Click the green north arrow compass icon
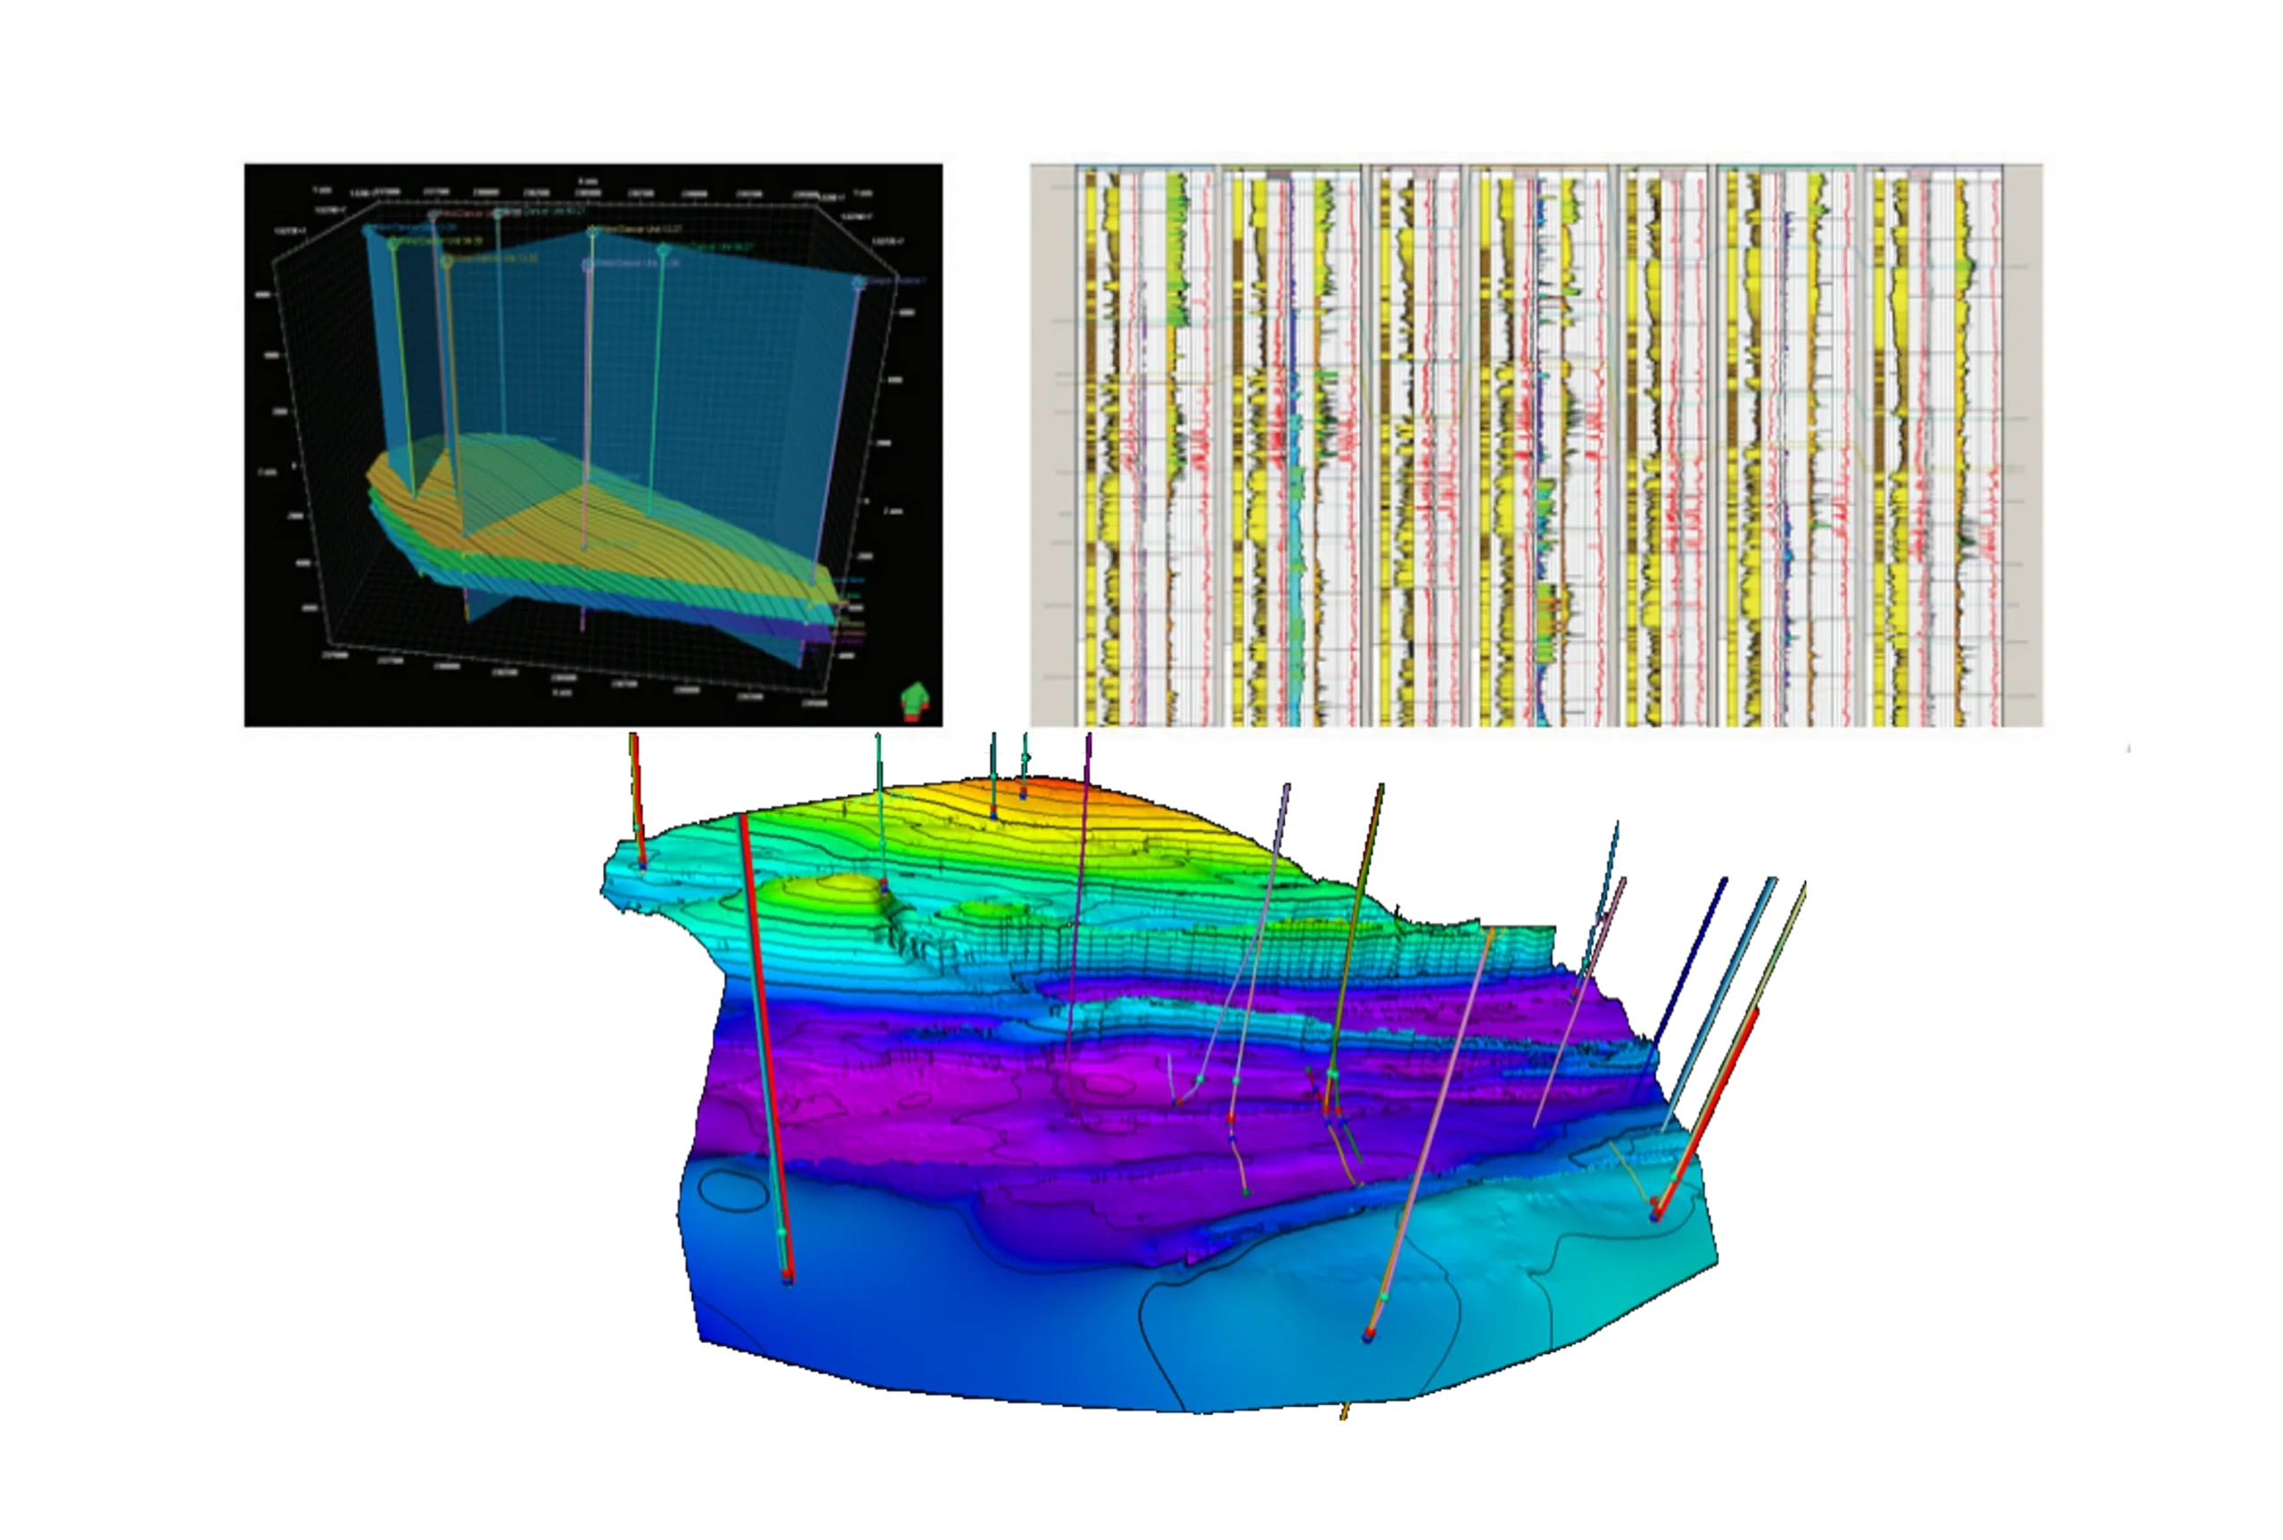The width and height of the screenshot is (2283, 1540). [x=914, y=701]
